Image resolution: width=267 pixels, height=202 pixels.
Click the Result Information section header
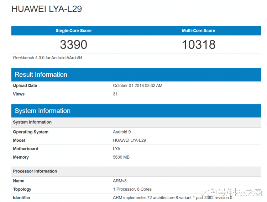click(136, 75)
